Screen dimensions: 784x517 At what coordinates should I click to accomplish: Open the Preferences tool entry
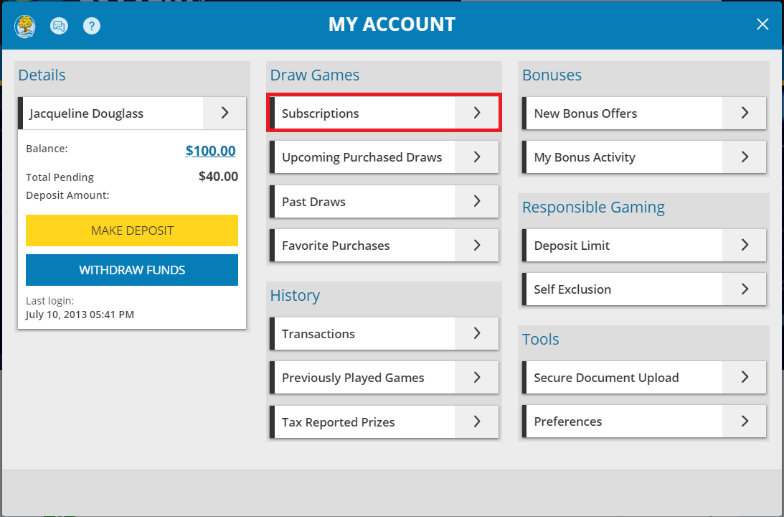coord(643,421)
